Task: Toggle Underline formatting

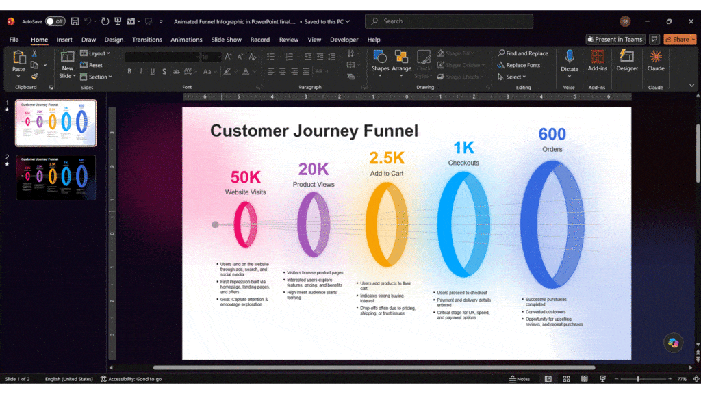Action: 153,71
